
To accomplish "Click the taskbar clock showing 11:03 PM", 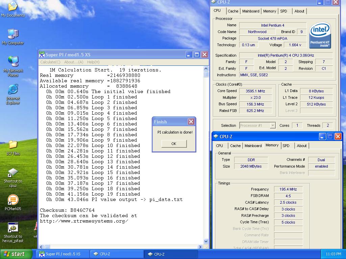I will (333, 254).
